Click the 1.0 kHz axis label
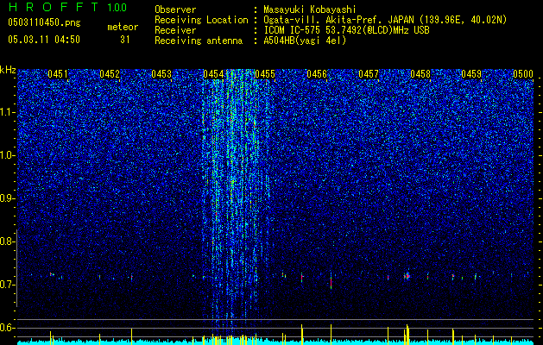 [x=7, y=156]
